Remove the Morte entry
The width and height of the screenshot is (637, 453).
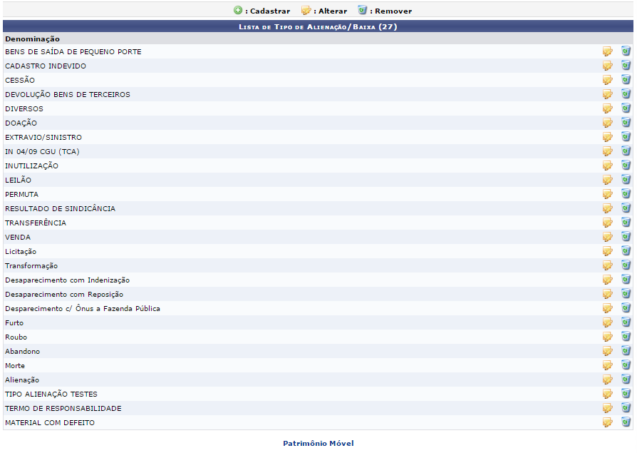[x=626, y=365]
